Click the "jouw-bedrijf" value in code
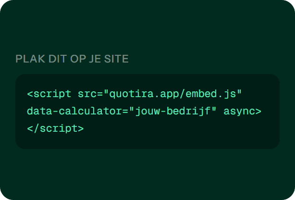The height and width of the screenshot is (200, 295). click(x=172, y=111)
